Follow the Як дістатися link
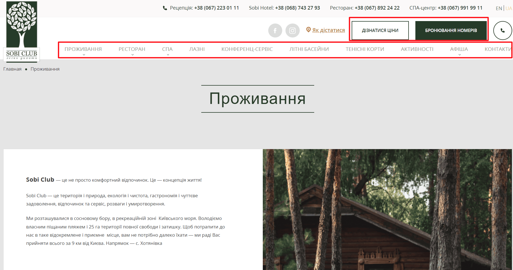 point(328,30)
